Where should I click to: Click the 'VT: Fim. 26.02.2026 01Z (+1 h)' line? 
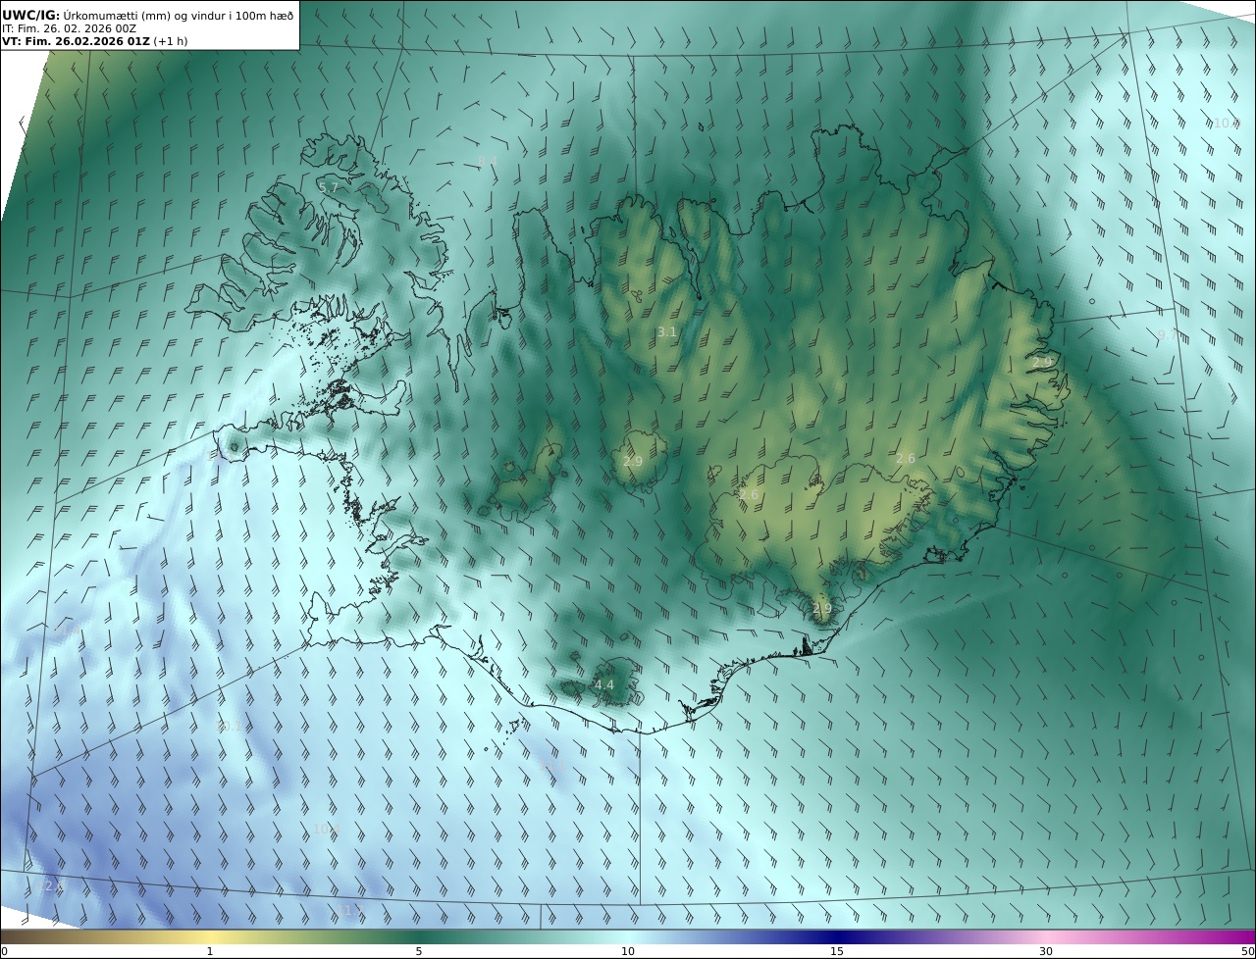[x=94, y=41]
